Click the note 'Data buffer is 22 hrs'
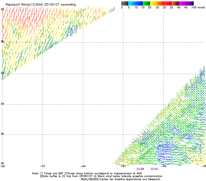 [x=57, y=176]
